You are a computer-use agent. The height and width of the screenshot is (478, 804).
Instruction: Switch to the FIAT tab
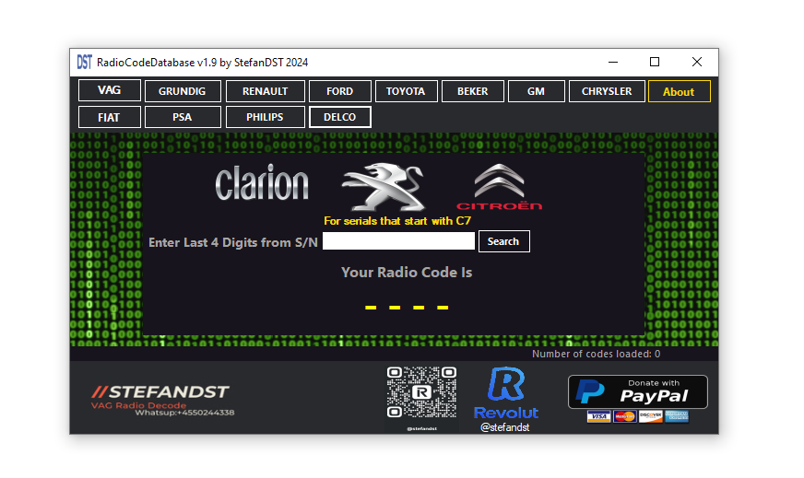[109, 117]
